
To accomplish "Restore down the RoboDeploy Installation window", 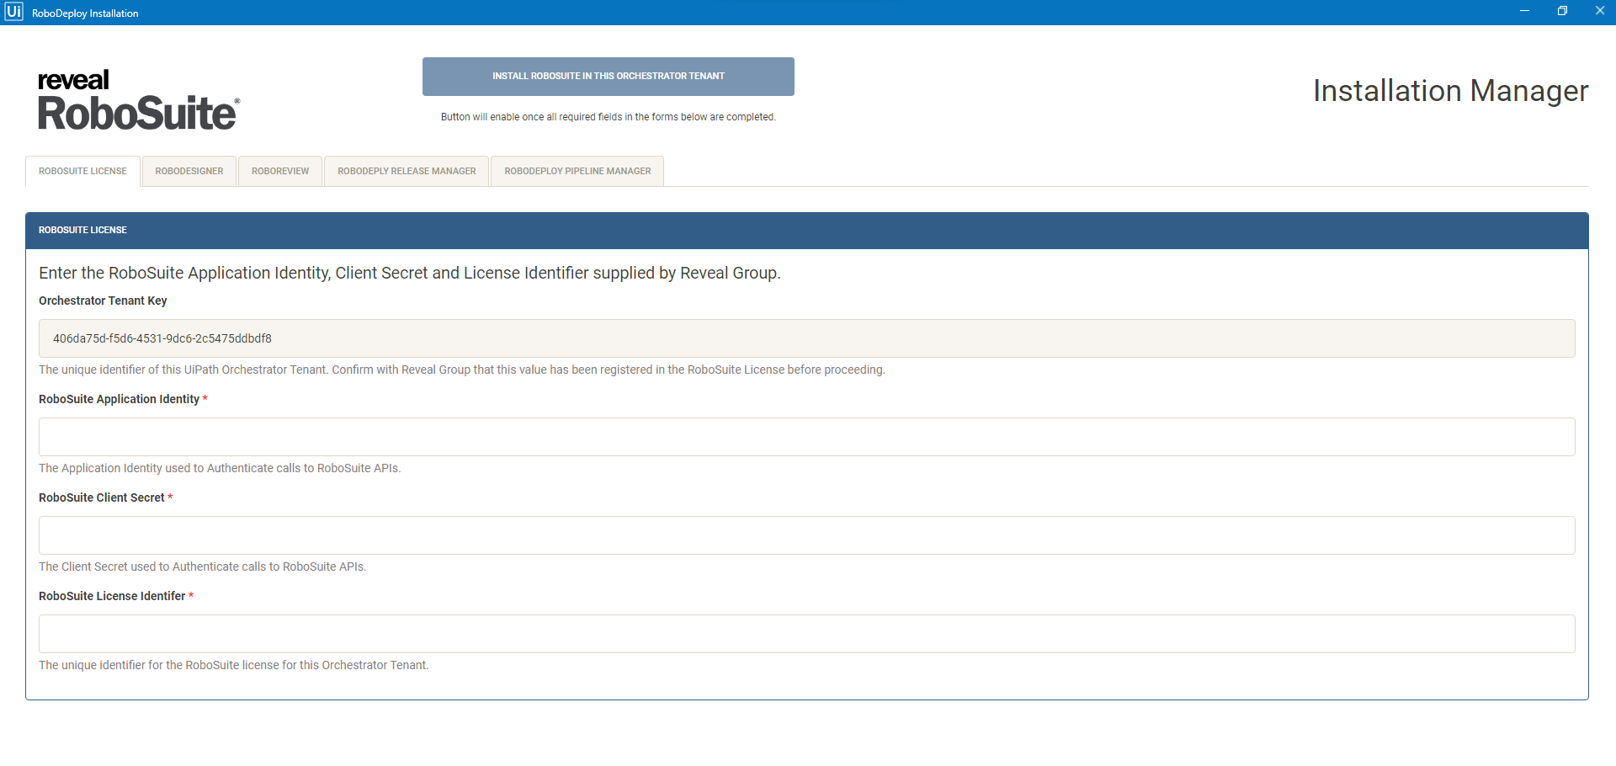I will 1562,11.
